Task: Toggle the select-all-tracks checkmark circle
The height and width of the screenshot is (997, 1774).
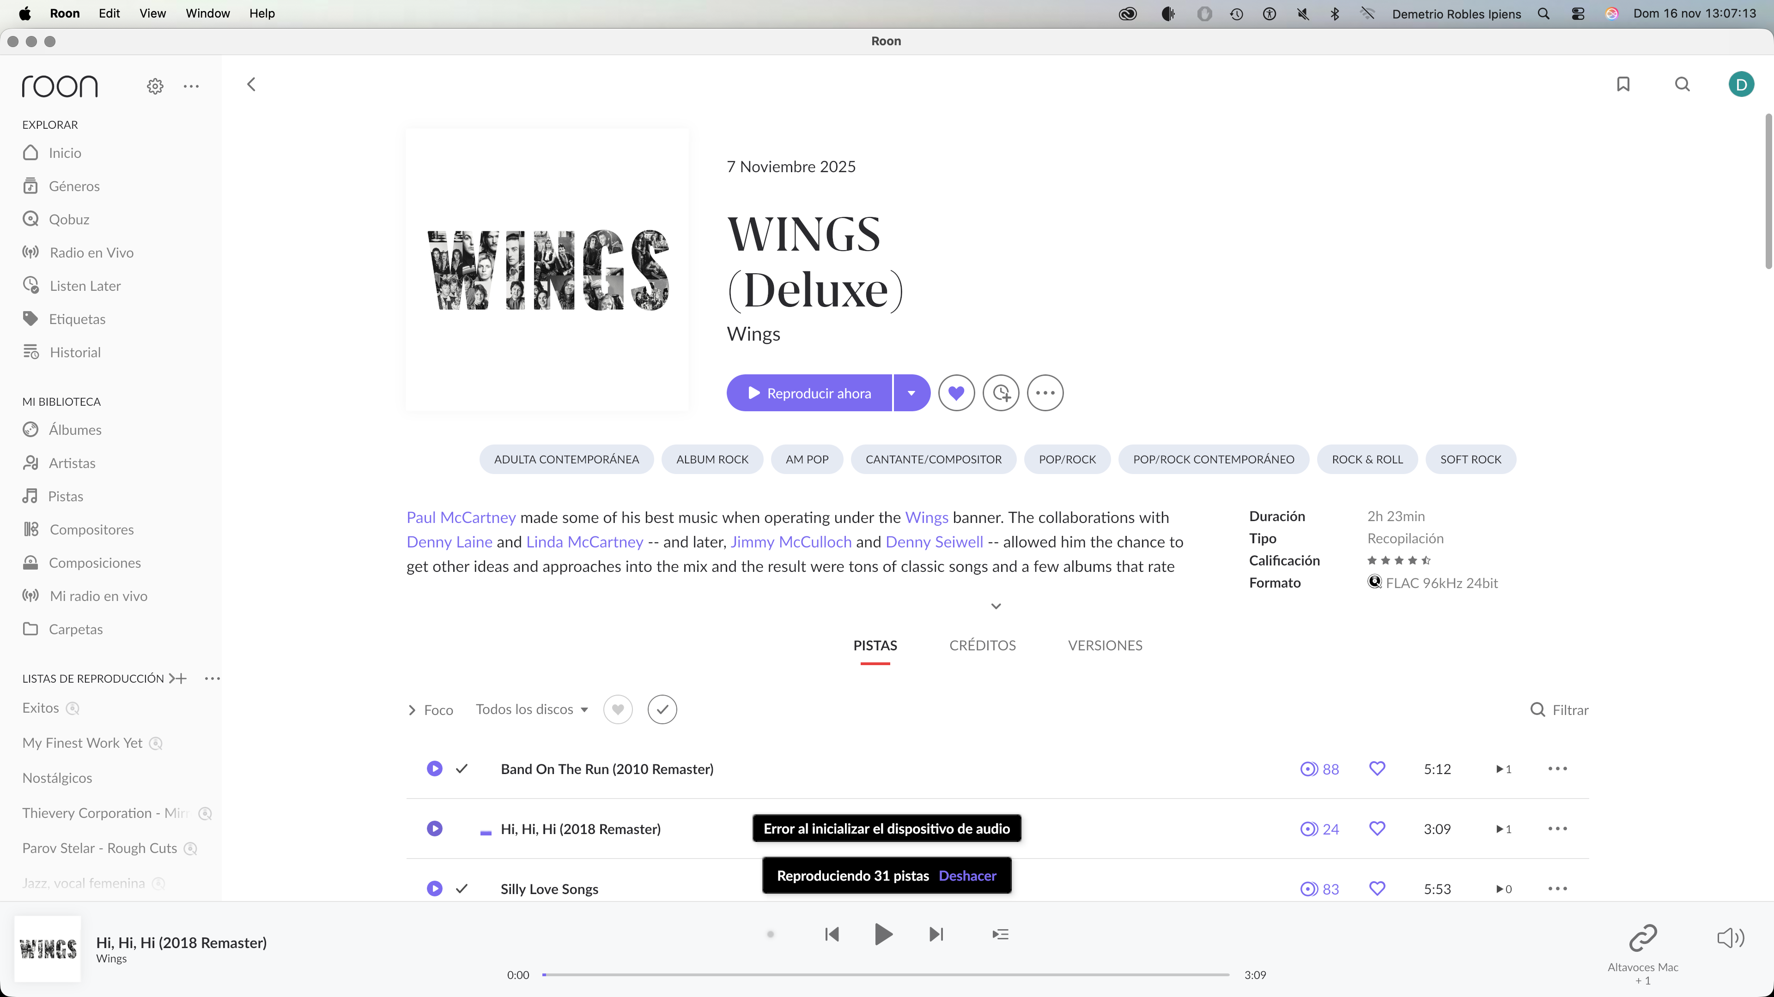Action: [662, 709]
